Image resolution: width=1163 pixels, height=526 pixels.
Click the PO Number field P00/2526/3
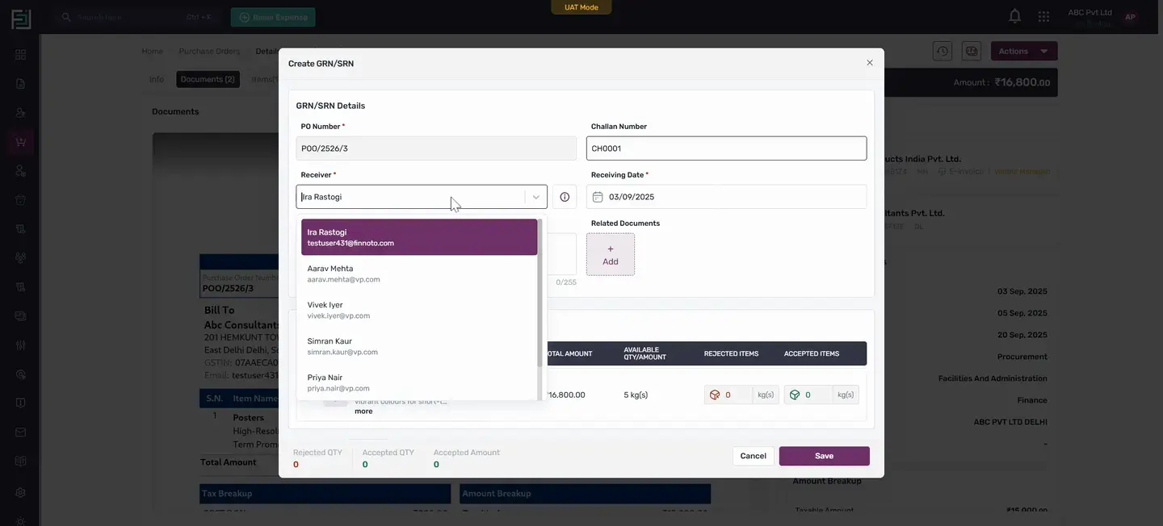pyautogui.click(x=436, y=148)
